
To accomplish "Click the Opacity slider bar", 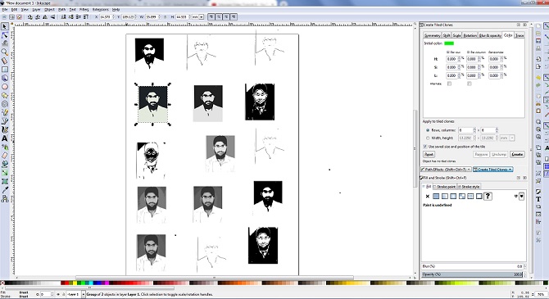I will (472, 274).
